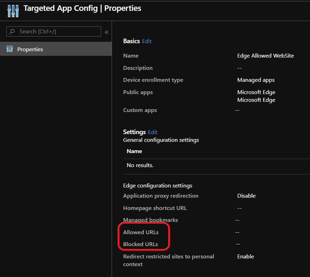Image resolution: width=310 pixels, height=277 pixels.
Task: Click Disable value for Application proxy redirection
Action: coord(246,196)
